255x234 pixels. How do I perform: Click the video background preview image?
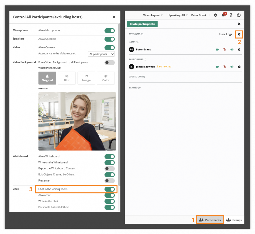coord(77,121)
